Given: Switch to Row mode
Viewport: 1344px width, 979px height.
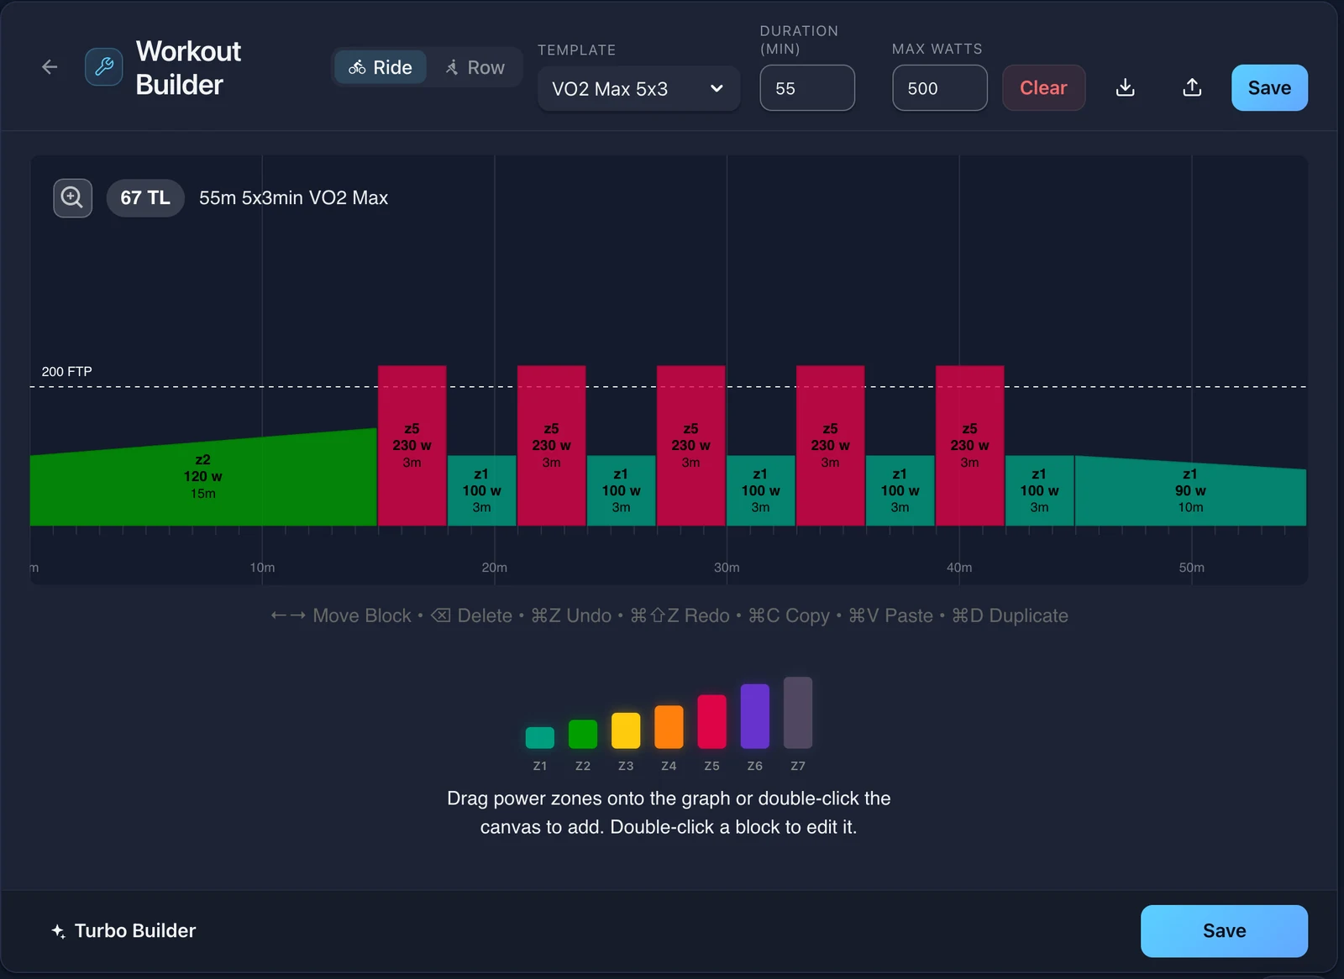Looking at the screenshot, I should (x=475, y=67).
